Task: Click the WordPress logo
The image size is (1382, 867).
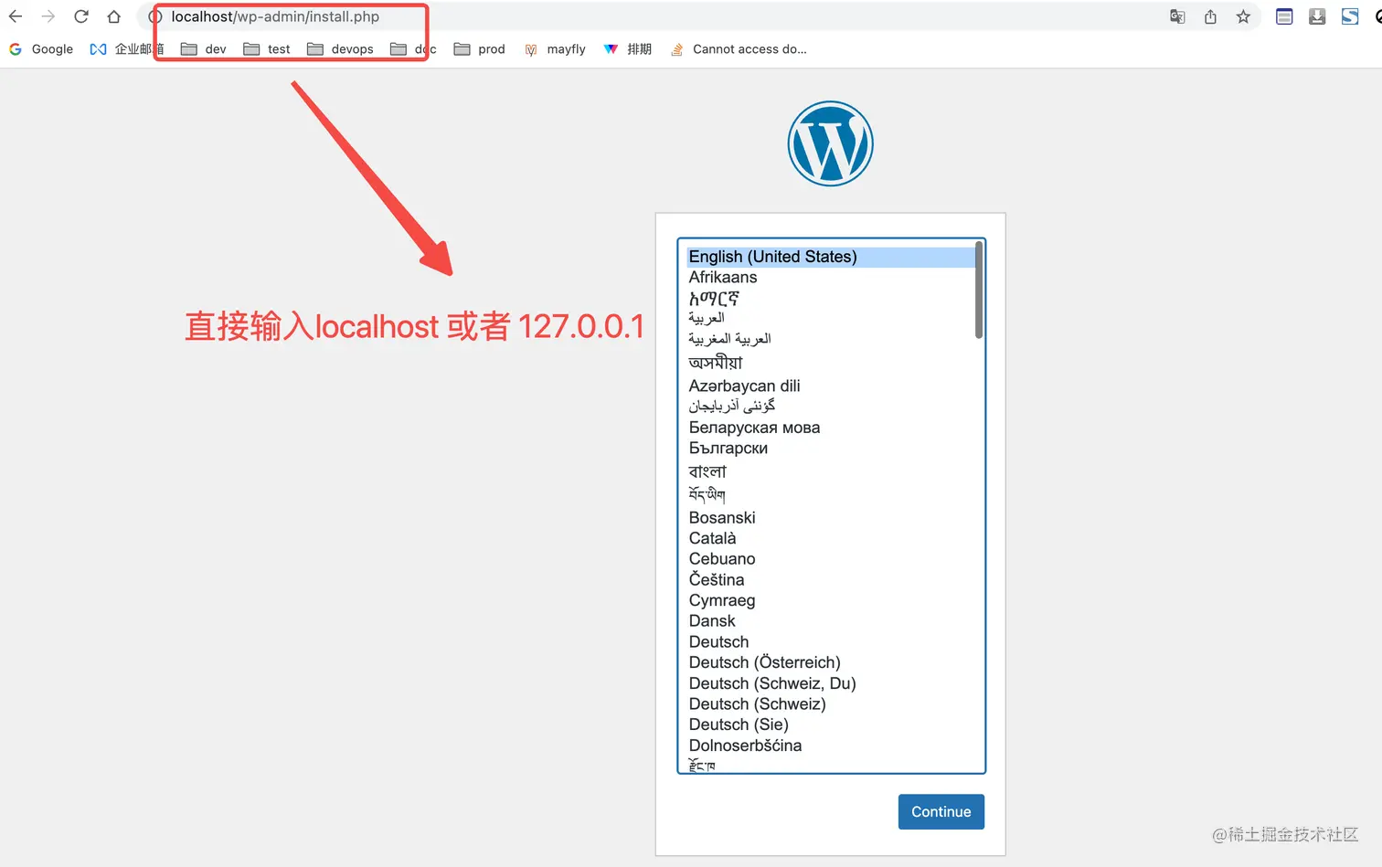Action: [x=831, y=143]
